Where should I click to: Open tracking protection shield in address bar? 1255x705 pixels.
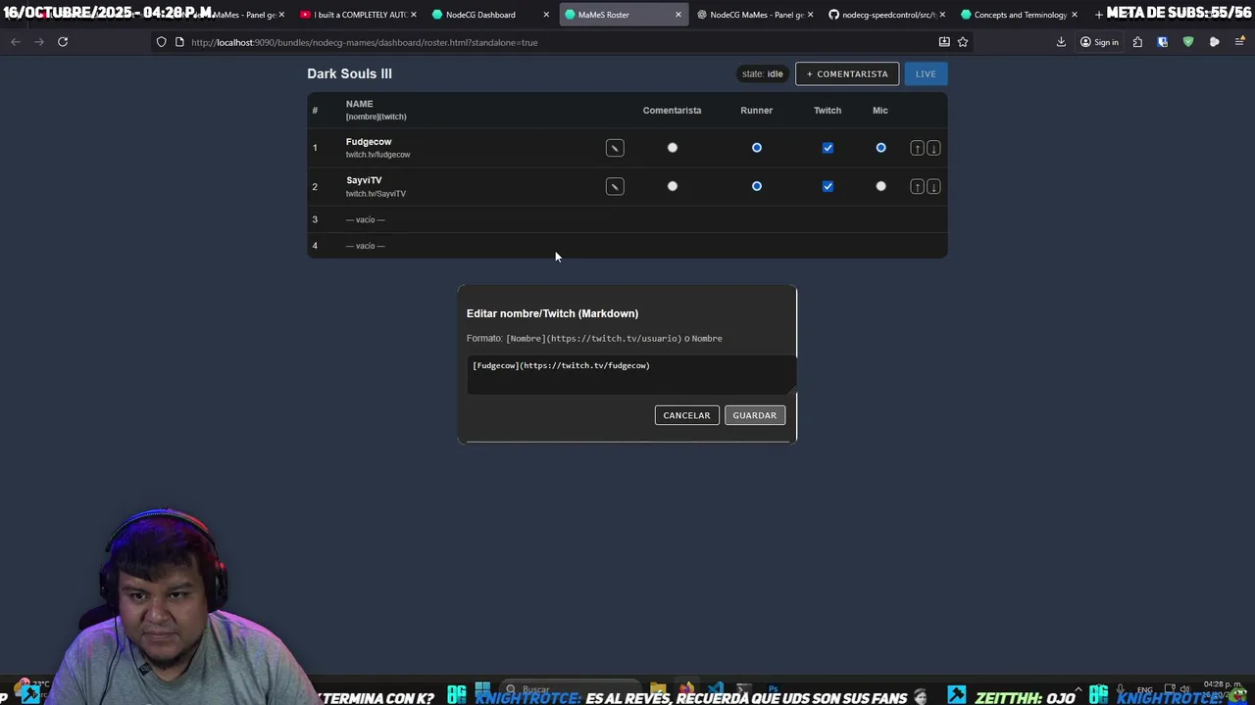[162, 42]
